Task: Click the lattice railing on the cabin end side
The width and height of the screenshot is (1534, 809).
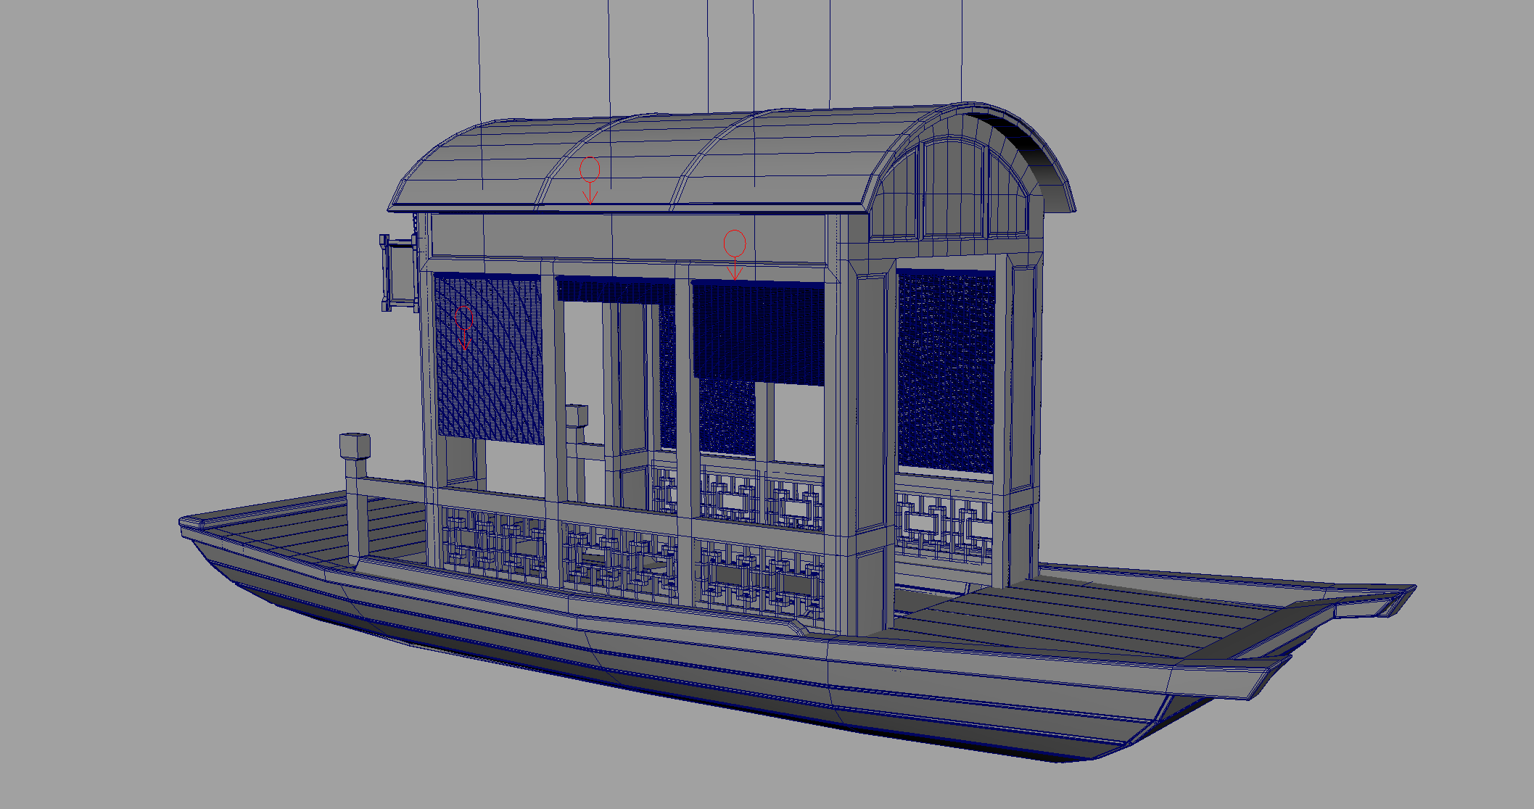Action: tap(943, 523)
